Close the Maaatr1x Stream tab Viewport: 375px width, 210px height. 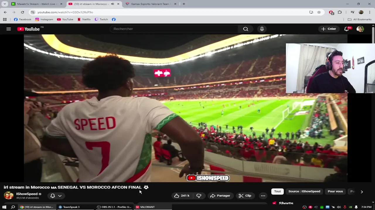click(61, 4)
